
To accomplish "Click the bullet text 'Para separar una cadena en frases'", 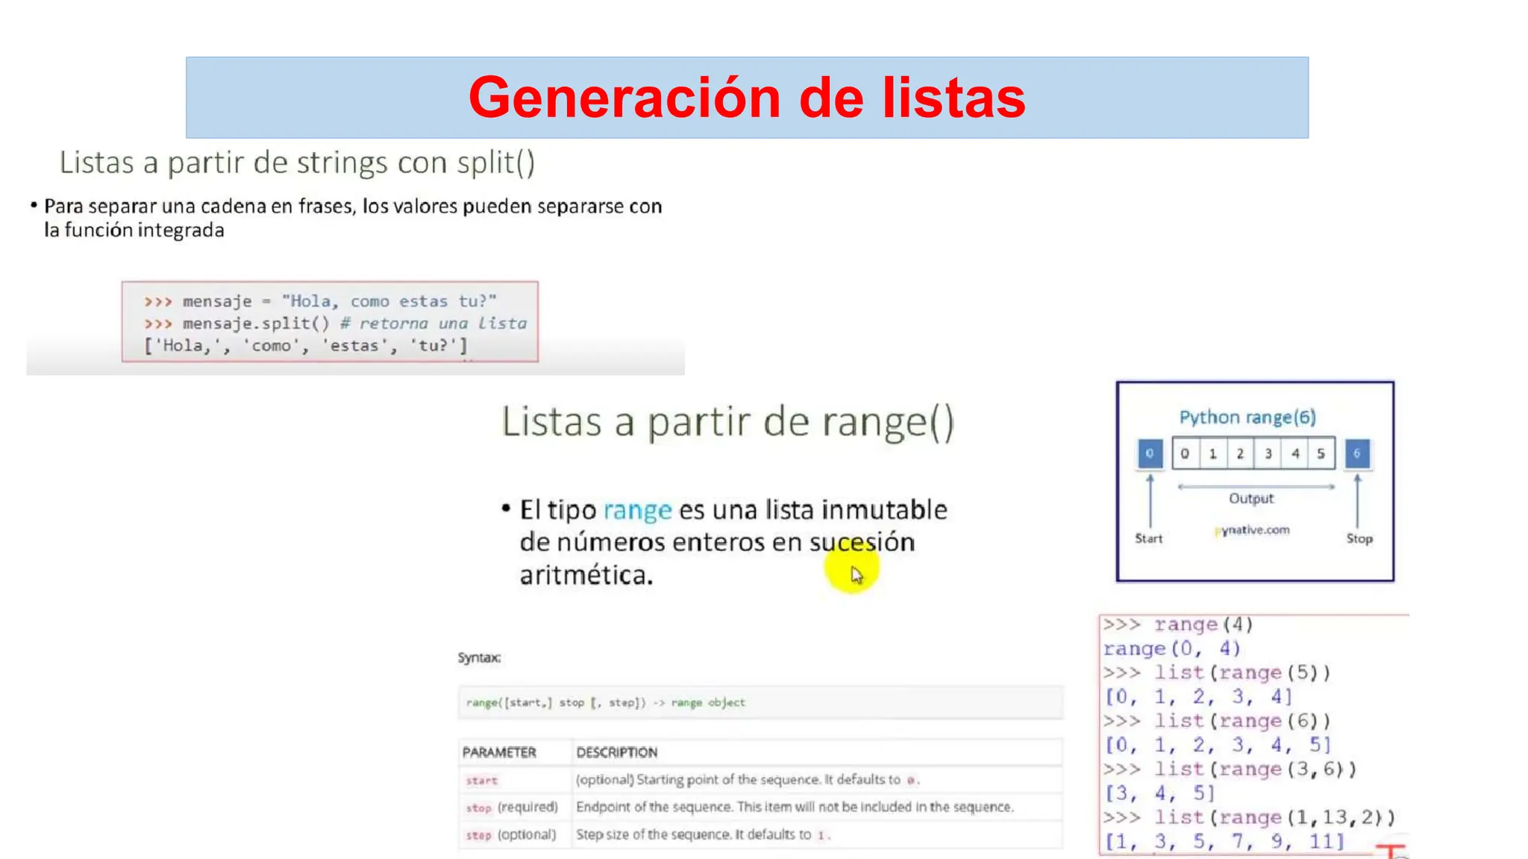I will (x=199, y=207).
